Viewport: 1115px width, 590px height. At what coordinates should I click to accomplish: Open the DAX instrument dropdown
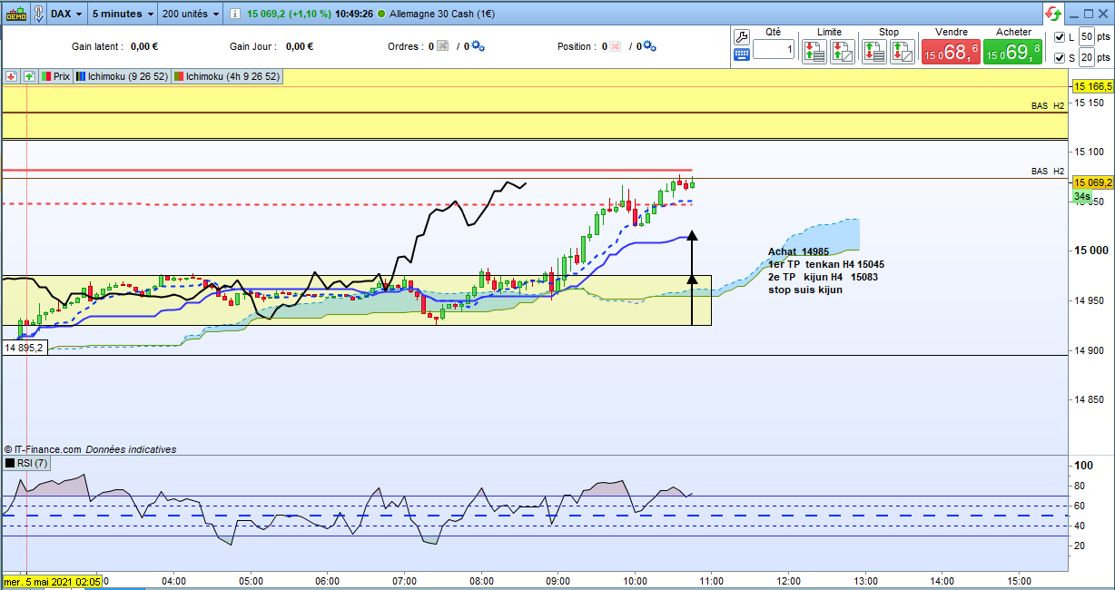click(x=67, y=15)
